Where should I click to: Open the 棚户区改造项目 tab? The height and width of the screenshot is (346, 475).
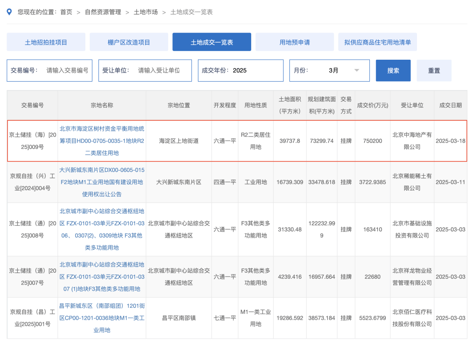point(129,42)
